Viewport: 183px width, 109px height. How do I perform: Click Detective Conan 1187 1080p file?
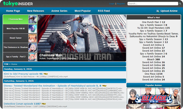click(x=35, y=106)
